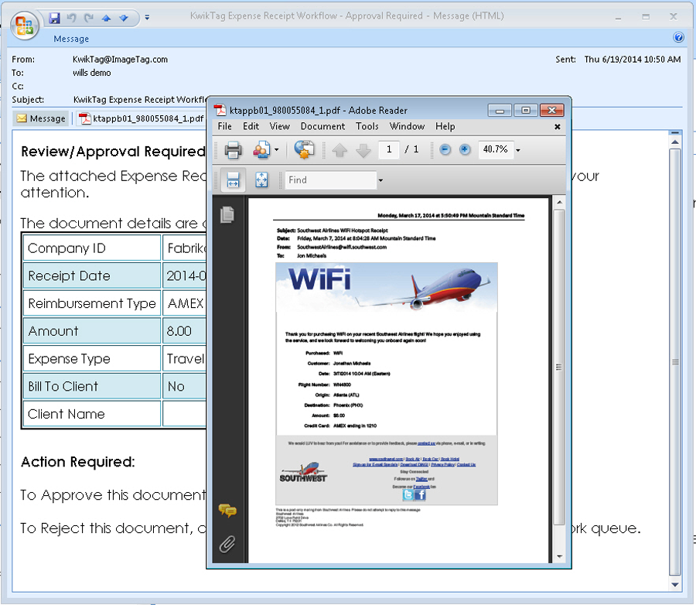696x605 pixels.
Task: Click the Twitter icon in the PDF receipt
Action: [x=408, y=494]
